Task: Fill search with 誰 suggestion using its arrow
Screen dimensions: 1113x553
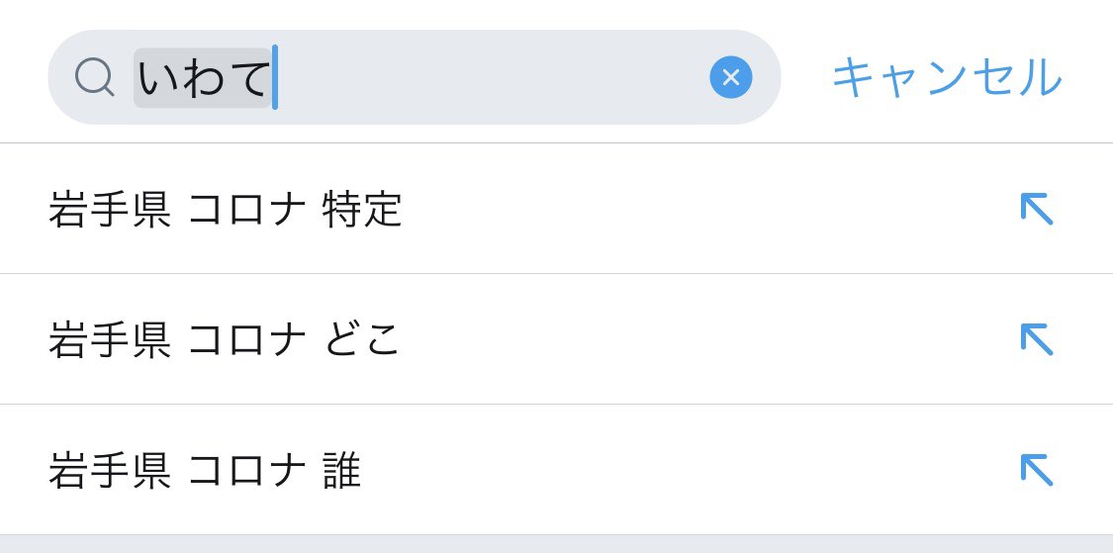Action: (x=1037, y=470)
